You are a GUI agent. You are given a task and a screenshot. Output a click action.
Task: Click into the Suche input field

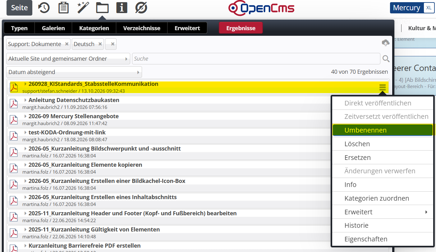tap(256, 59)
